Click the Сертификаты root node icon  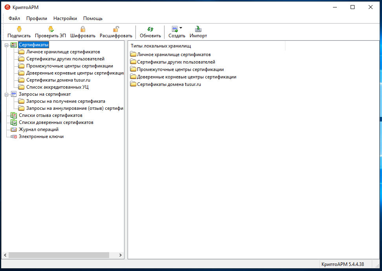14,45
